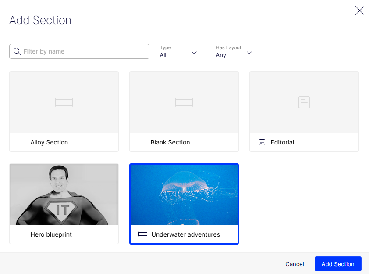
Task: Click the section icon beside Blank Section
Action: (142, 142)
